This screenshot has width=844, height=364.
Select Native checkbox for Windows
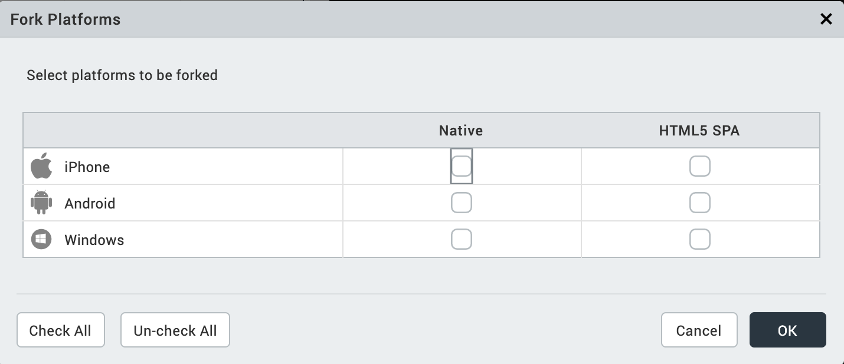pos(462,240)
